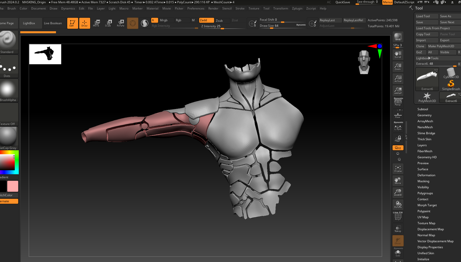The width and height of the screenshot is (461, 262).
Task: Click the GoZ button
Action: point(421,52)
